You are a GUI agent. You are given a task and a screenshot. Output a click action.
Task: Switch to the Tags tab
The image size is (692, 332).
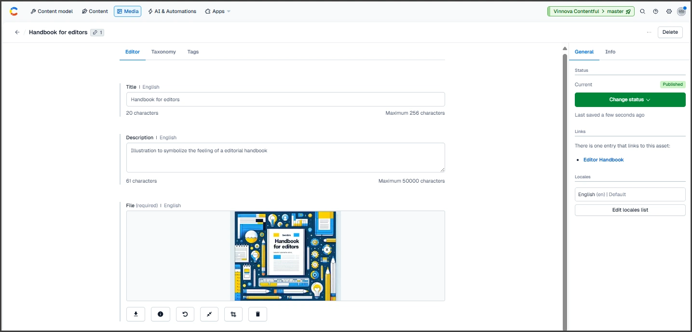(x=193, y=52)
